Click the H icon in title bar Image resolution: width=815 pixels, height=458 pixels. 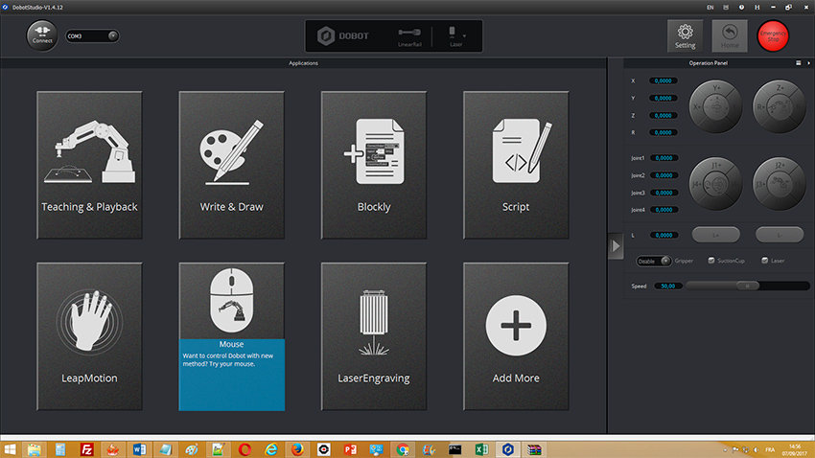757,8
